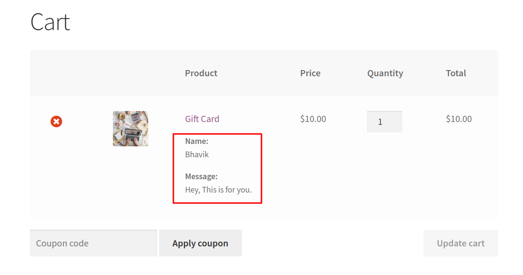Click the Total column header
Screen dimensions: 523x275
click(456, 73)
